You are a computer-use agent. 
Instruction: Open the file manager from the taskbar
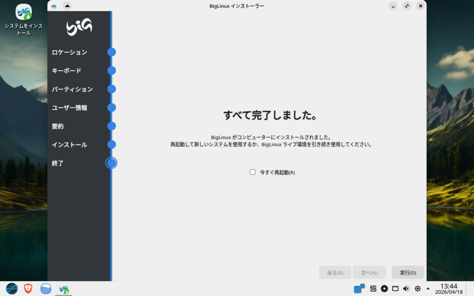[45, 289]
